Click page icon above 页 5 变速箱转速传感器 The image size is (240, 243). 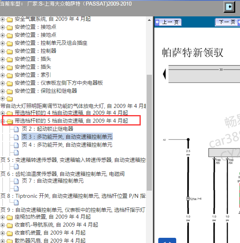tap(16, 153)
